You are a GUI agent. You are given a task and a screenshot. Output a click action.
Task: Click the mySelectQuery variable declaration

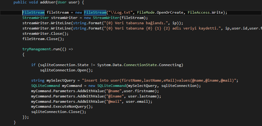[x=53, y=81]
